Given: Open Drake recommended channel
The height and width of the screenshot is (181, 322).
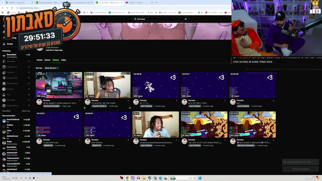Looking at the screenshot, I should click(16, 143).
